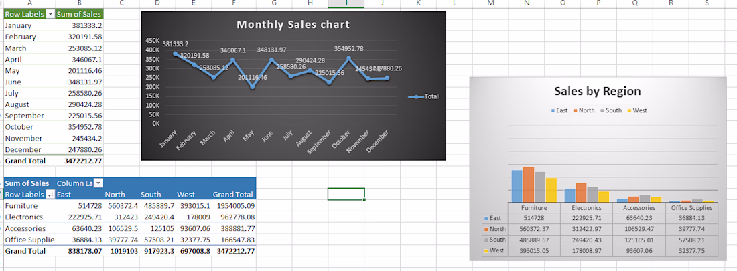Select the Monthly Sales chart title

(293, 24)
